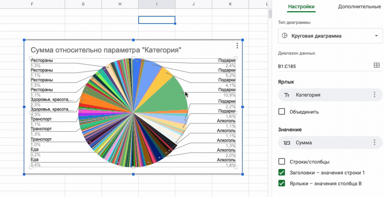Uncheck Заголовки – значения строки 1
This screenshot has width=384, height=197.
click(282, 172)
